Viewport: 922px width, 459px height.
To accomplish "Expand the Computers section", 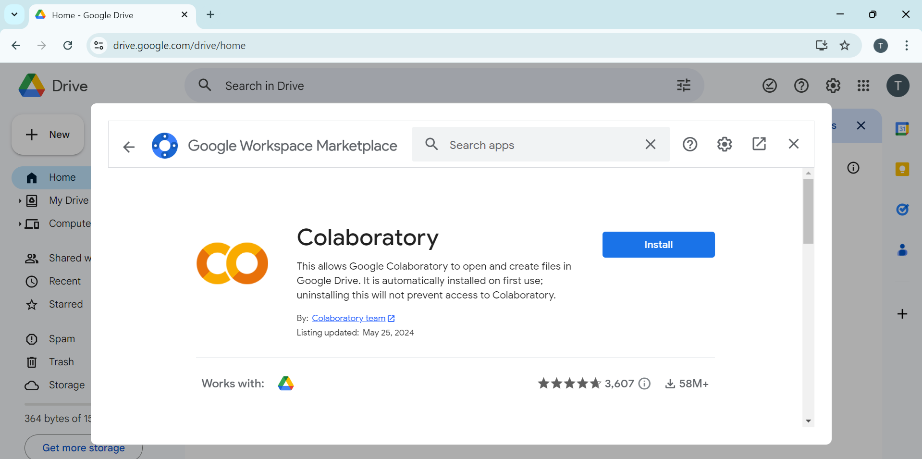I will click(x=20, y=223).
